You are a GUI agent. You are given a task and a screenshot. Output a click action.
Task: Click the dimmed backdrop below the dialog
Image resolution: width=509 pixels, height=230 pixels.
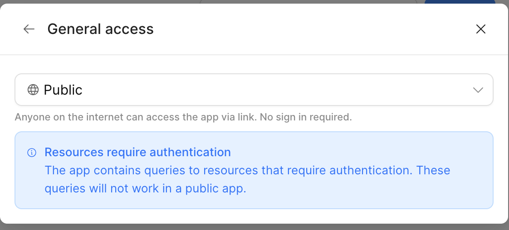(254, 227)
